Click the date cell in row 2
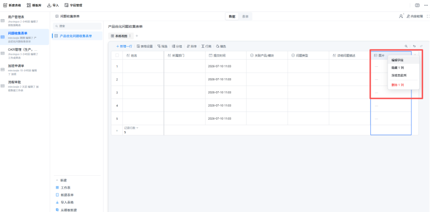This screenshot has width=430, height=212. click(226, 79)
